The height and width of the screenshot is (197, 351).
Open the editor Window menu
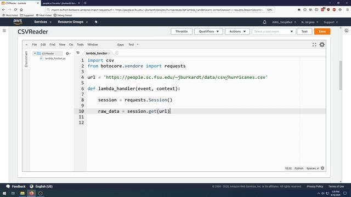coord(93,45)
